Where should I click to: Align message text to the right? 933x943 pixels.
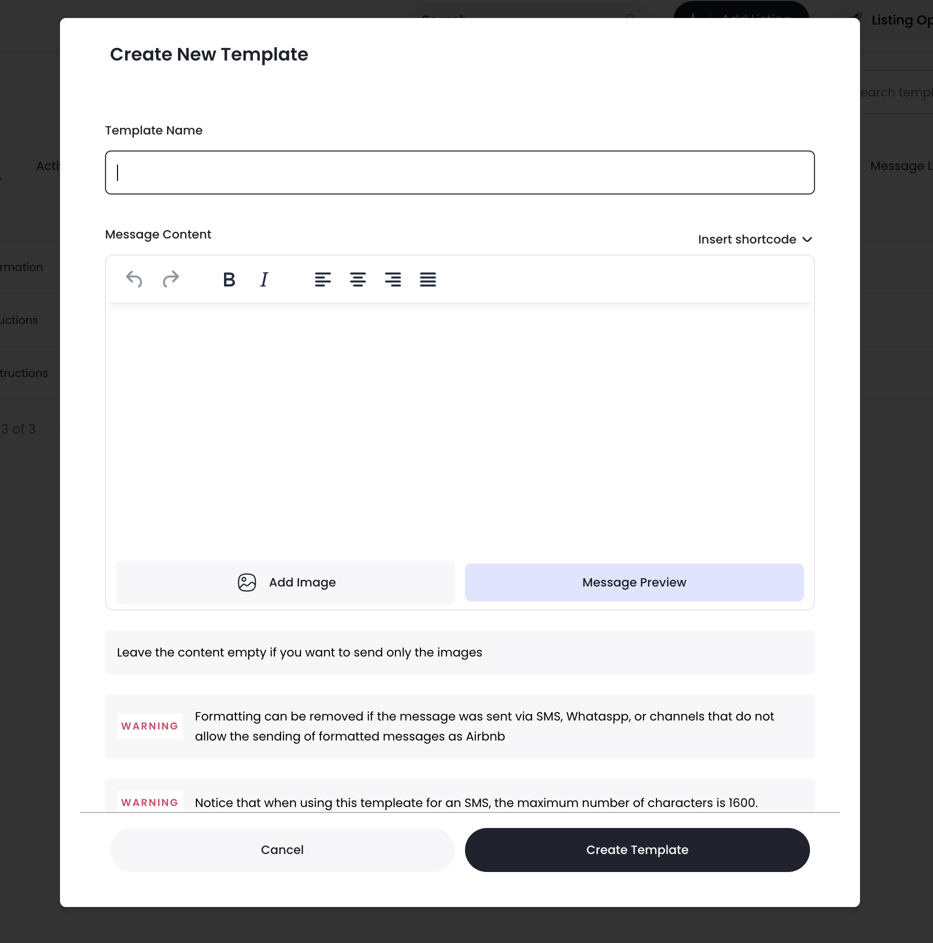click(392, 279)
